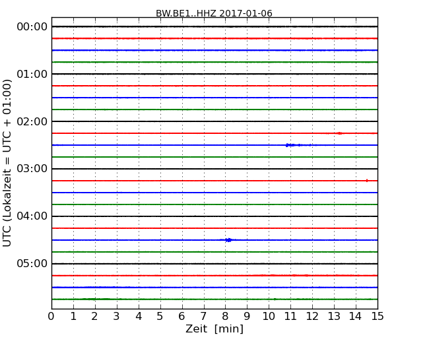Click the x-axis tick label 1
The height and width of the screenshot is (343, 429).
[x=73, y=317]
